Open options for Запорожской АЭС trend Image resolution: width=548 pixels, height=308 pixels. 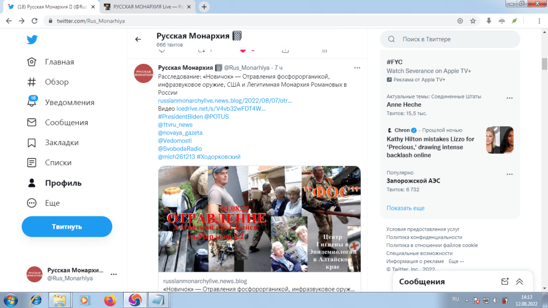coord(509,174)
